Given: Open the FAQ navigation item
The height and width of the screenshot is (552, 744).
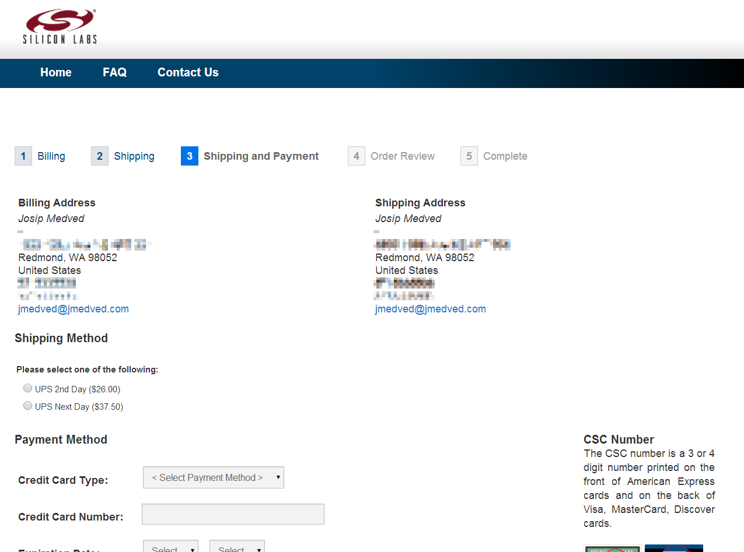Looking at the screenshot, I should (115, 72).
